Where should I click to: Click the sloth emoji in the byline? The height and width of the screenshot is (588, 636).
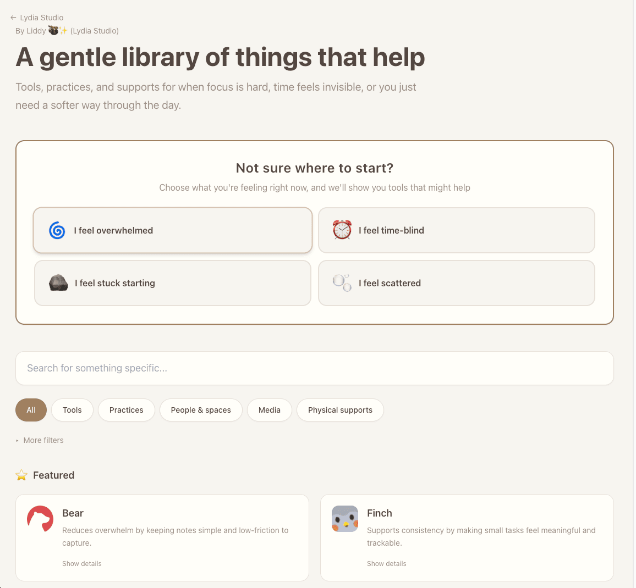pos(53,30)
